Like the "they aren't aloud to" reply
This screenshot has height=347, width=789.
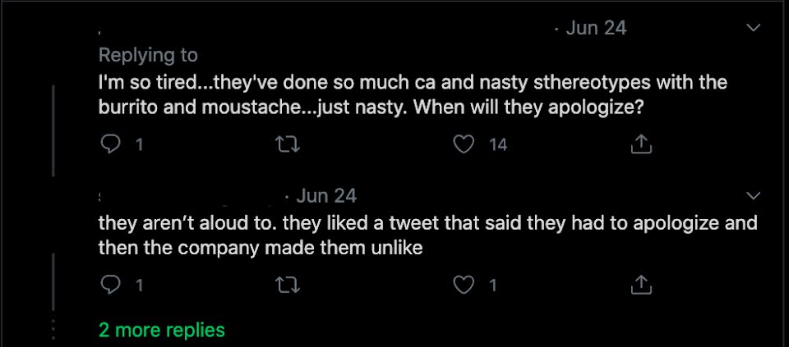tap(465, 285)
